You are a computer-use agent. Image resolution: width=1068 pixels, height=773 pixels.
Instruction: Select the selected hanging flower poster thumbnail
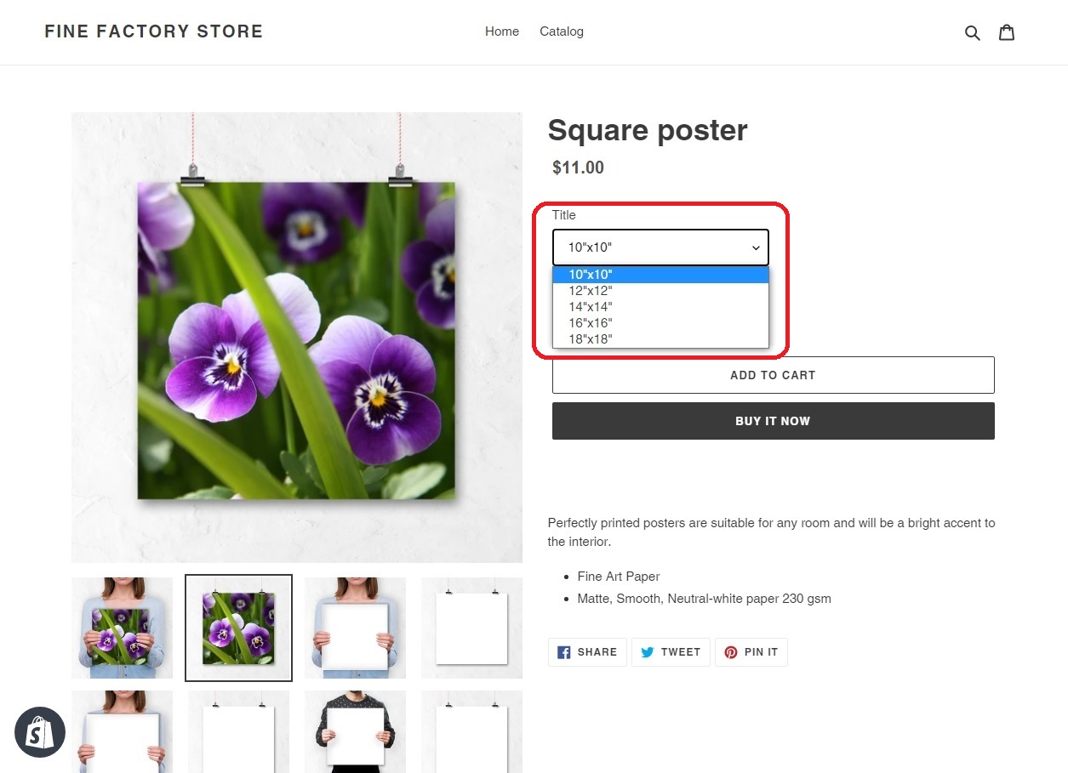point(238,628)
